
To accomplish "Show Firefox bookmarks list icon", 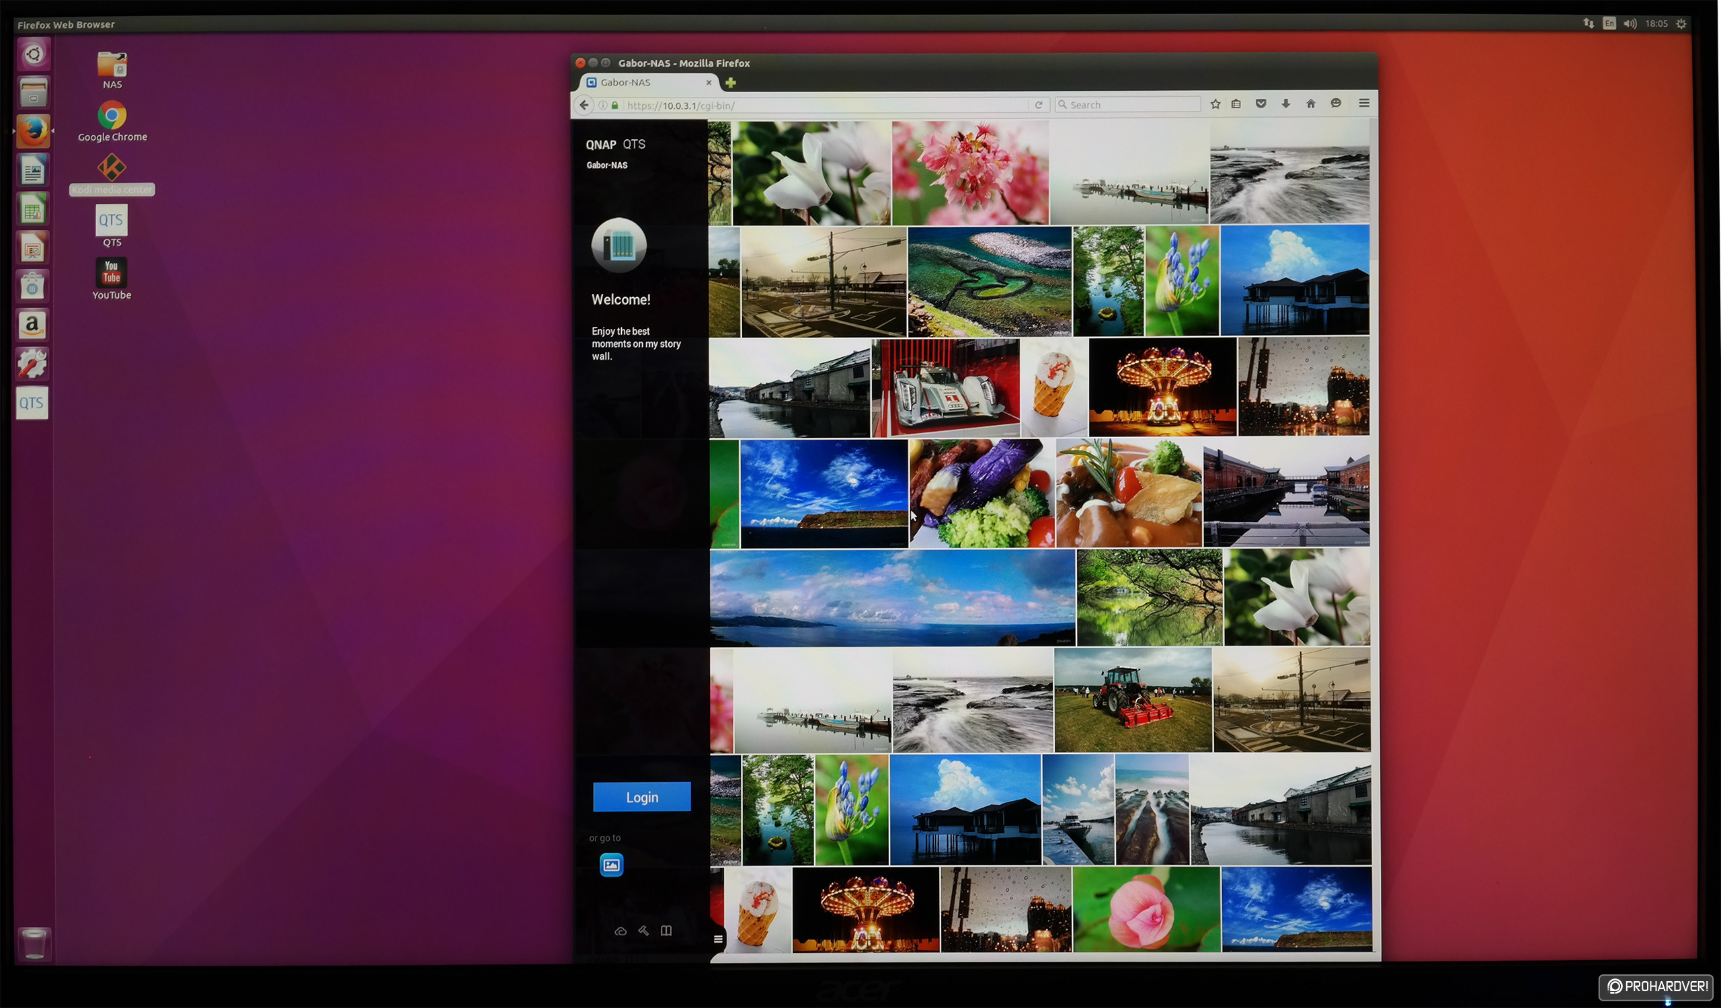I will click(1236, 104).
